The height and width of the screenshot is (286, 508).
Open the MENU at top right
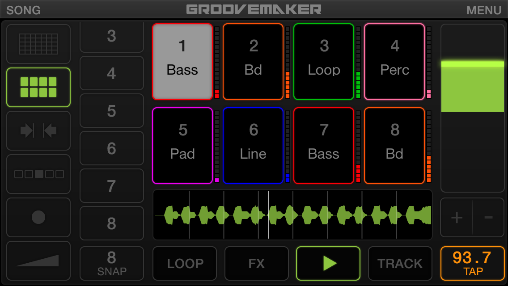(484, 10)
